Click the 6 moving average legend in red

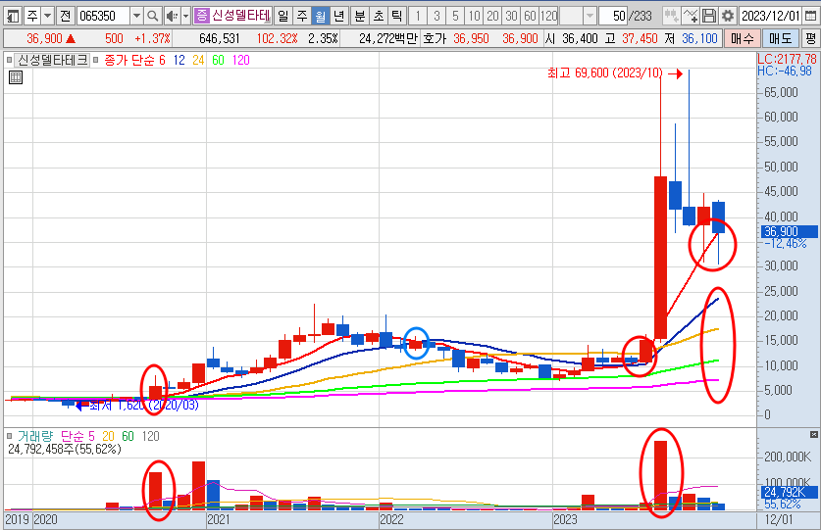pos(162,60)
